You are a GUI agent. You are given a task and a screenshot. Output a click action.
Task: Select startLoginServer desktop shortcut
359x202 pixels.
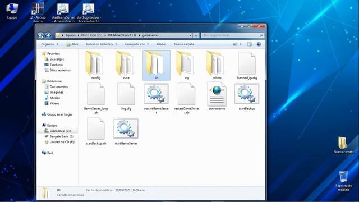coord(89,13)
